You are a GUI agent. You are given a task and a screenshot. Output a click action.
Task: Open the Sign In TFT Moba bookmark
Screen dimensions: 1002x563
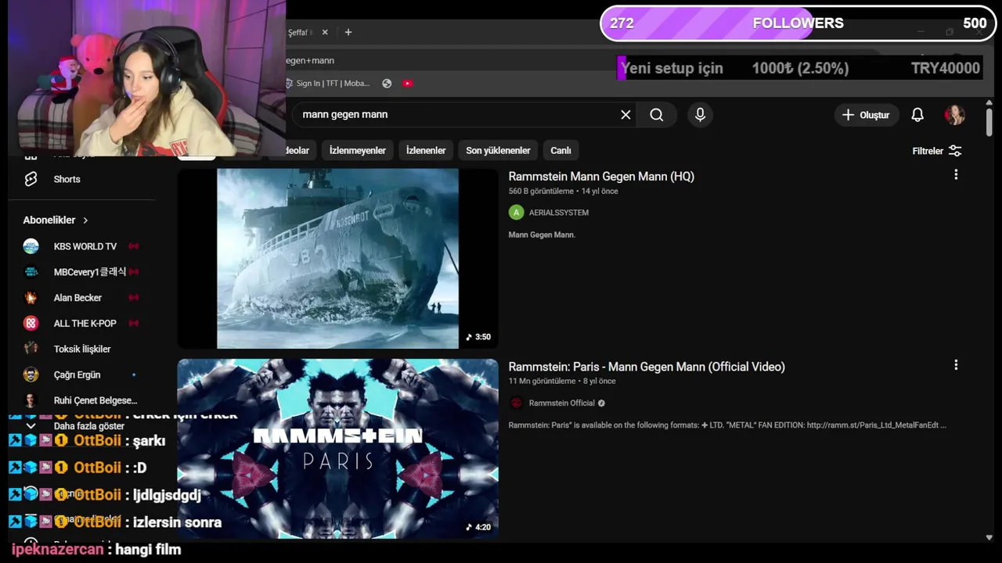coord(328,84)
